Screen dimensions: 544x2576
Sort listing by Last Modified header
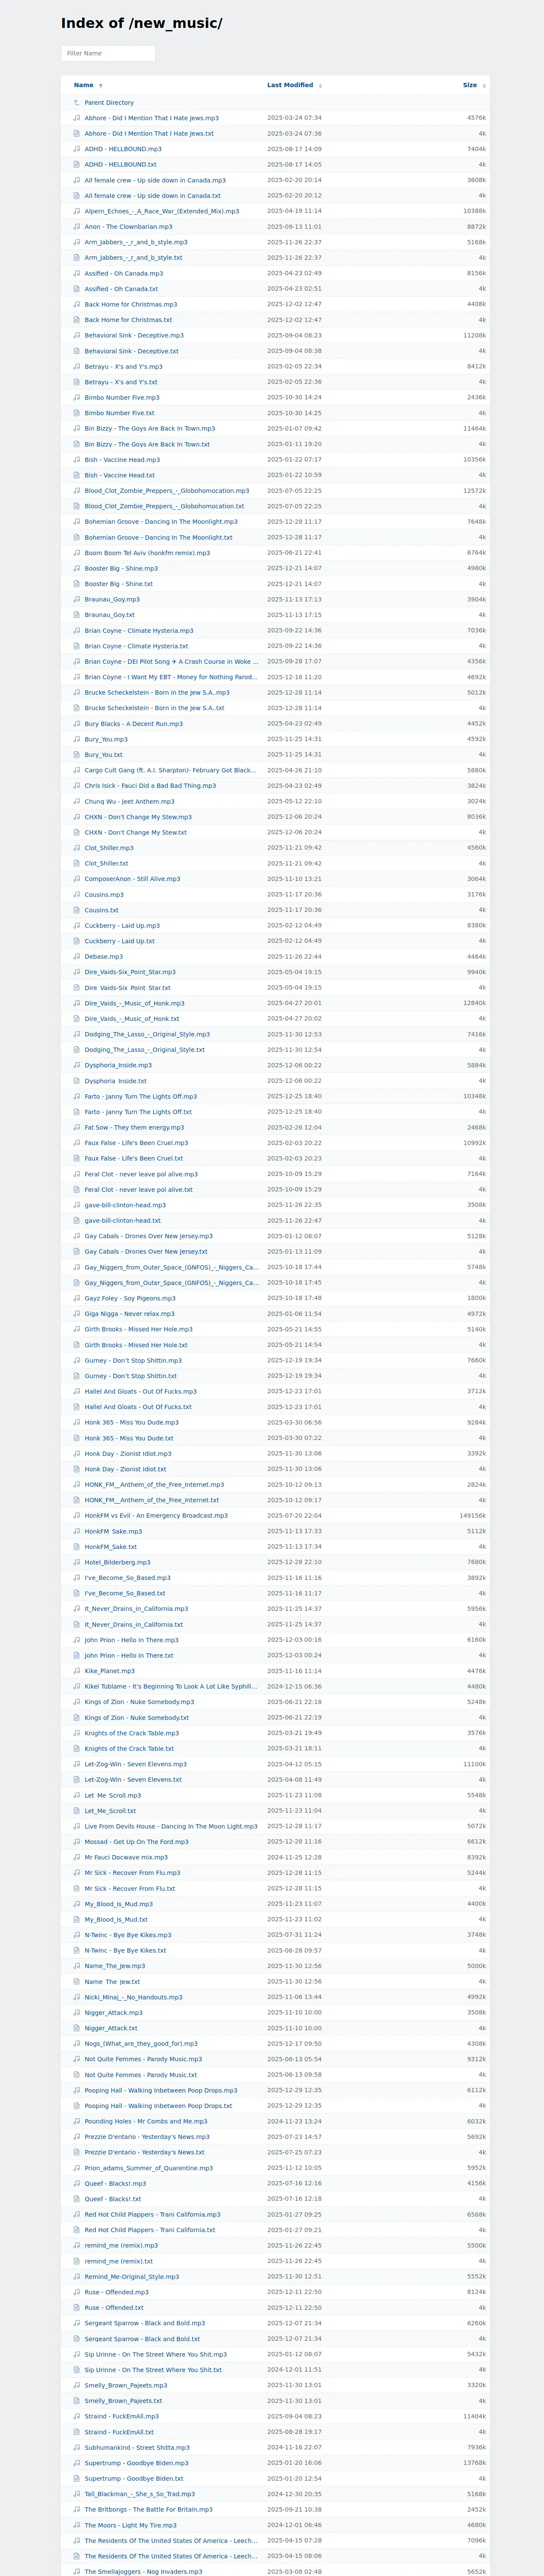tap(290, 85)
